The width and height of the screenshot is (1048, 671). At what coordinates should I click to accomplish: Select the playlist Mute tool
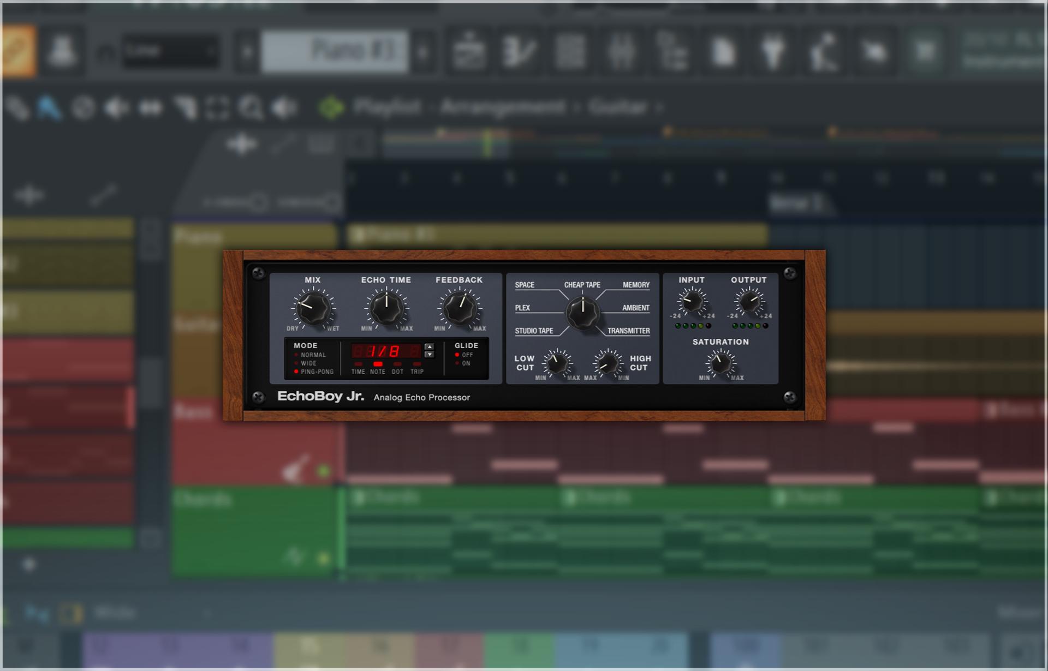(x=116, y=107)
